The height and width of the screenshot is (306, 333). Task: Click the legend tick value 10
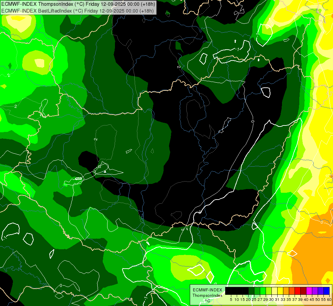pyautogui.click(x=237, y=300)
